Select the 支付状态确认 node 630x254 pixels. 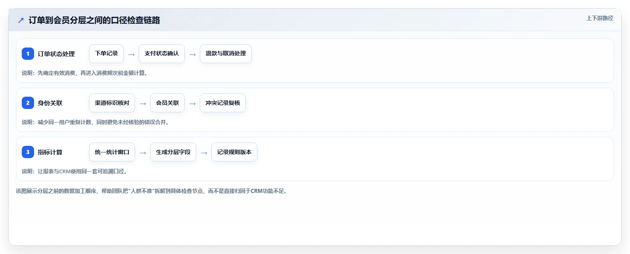click(162, 54)
